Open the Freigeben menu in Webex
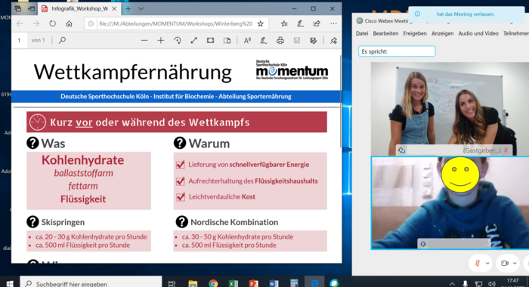The width and height of the screenshot is (529, 287). click(x=415, y=33)
